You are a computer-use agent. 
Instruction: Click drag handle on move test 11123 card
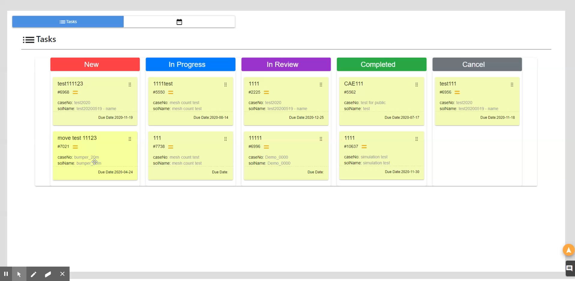130,139
